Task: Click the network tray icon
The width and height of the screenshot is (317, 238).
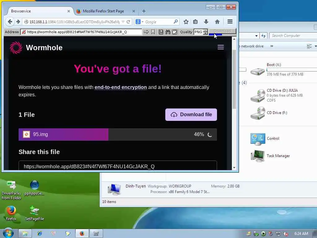Action: (x=278, y=234)
